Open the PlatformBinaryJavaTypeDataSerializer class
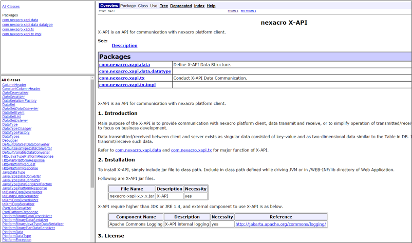Screen dimensions: 412x243 coord(33,224)
